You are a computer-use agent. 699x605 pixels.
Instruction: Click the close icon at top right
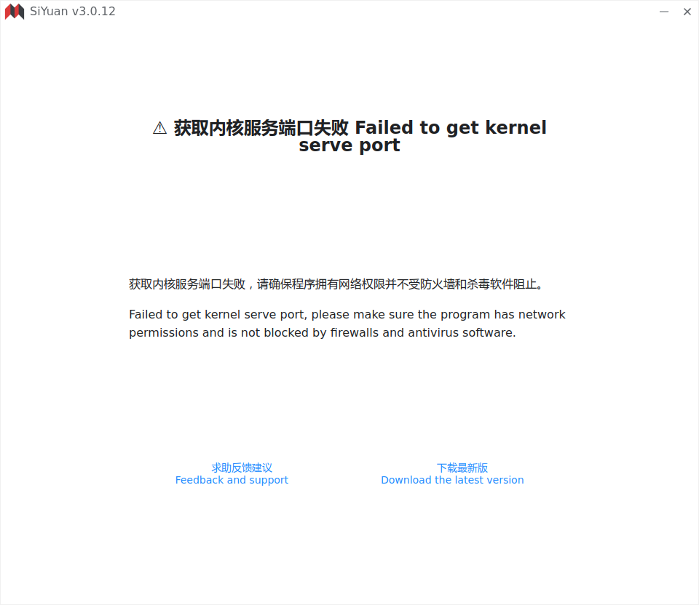tap(687, 12)
